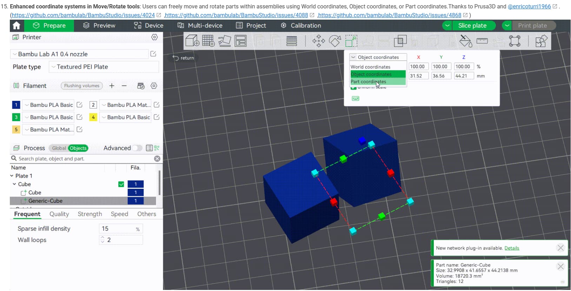Switch to the Others settings tab
571x291 pixels.
pyautogui.click(x=147, y=214)
